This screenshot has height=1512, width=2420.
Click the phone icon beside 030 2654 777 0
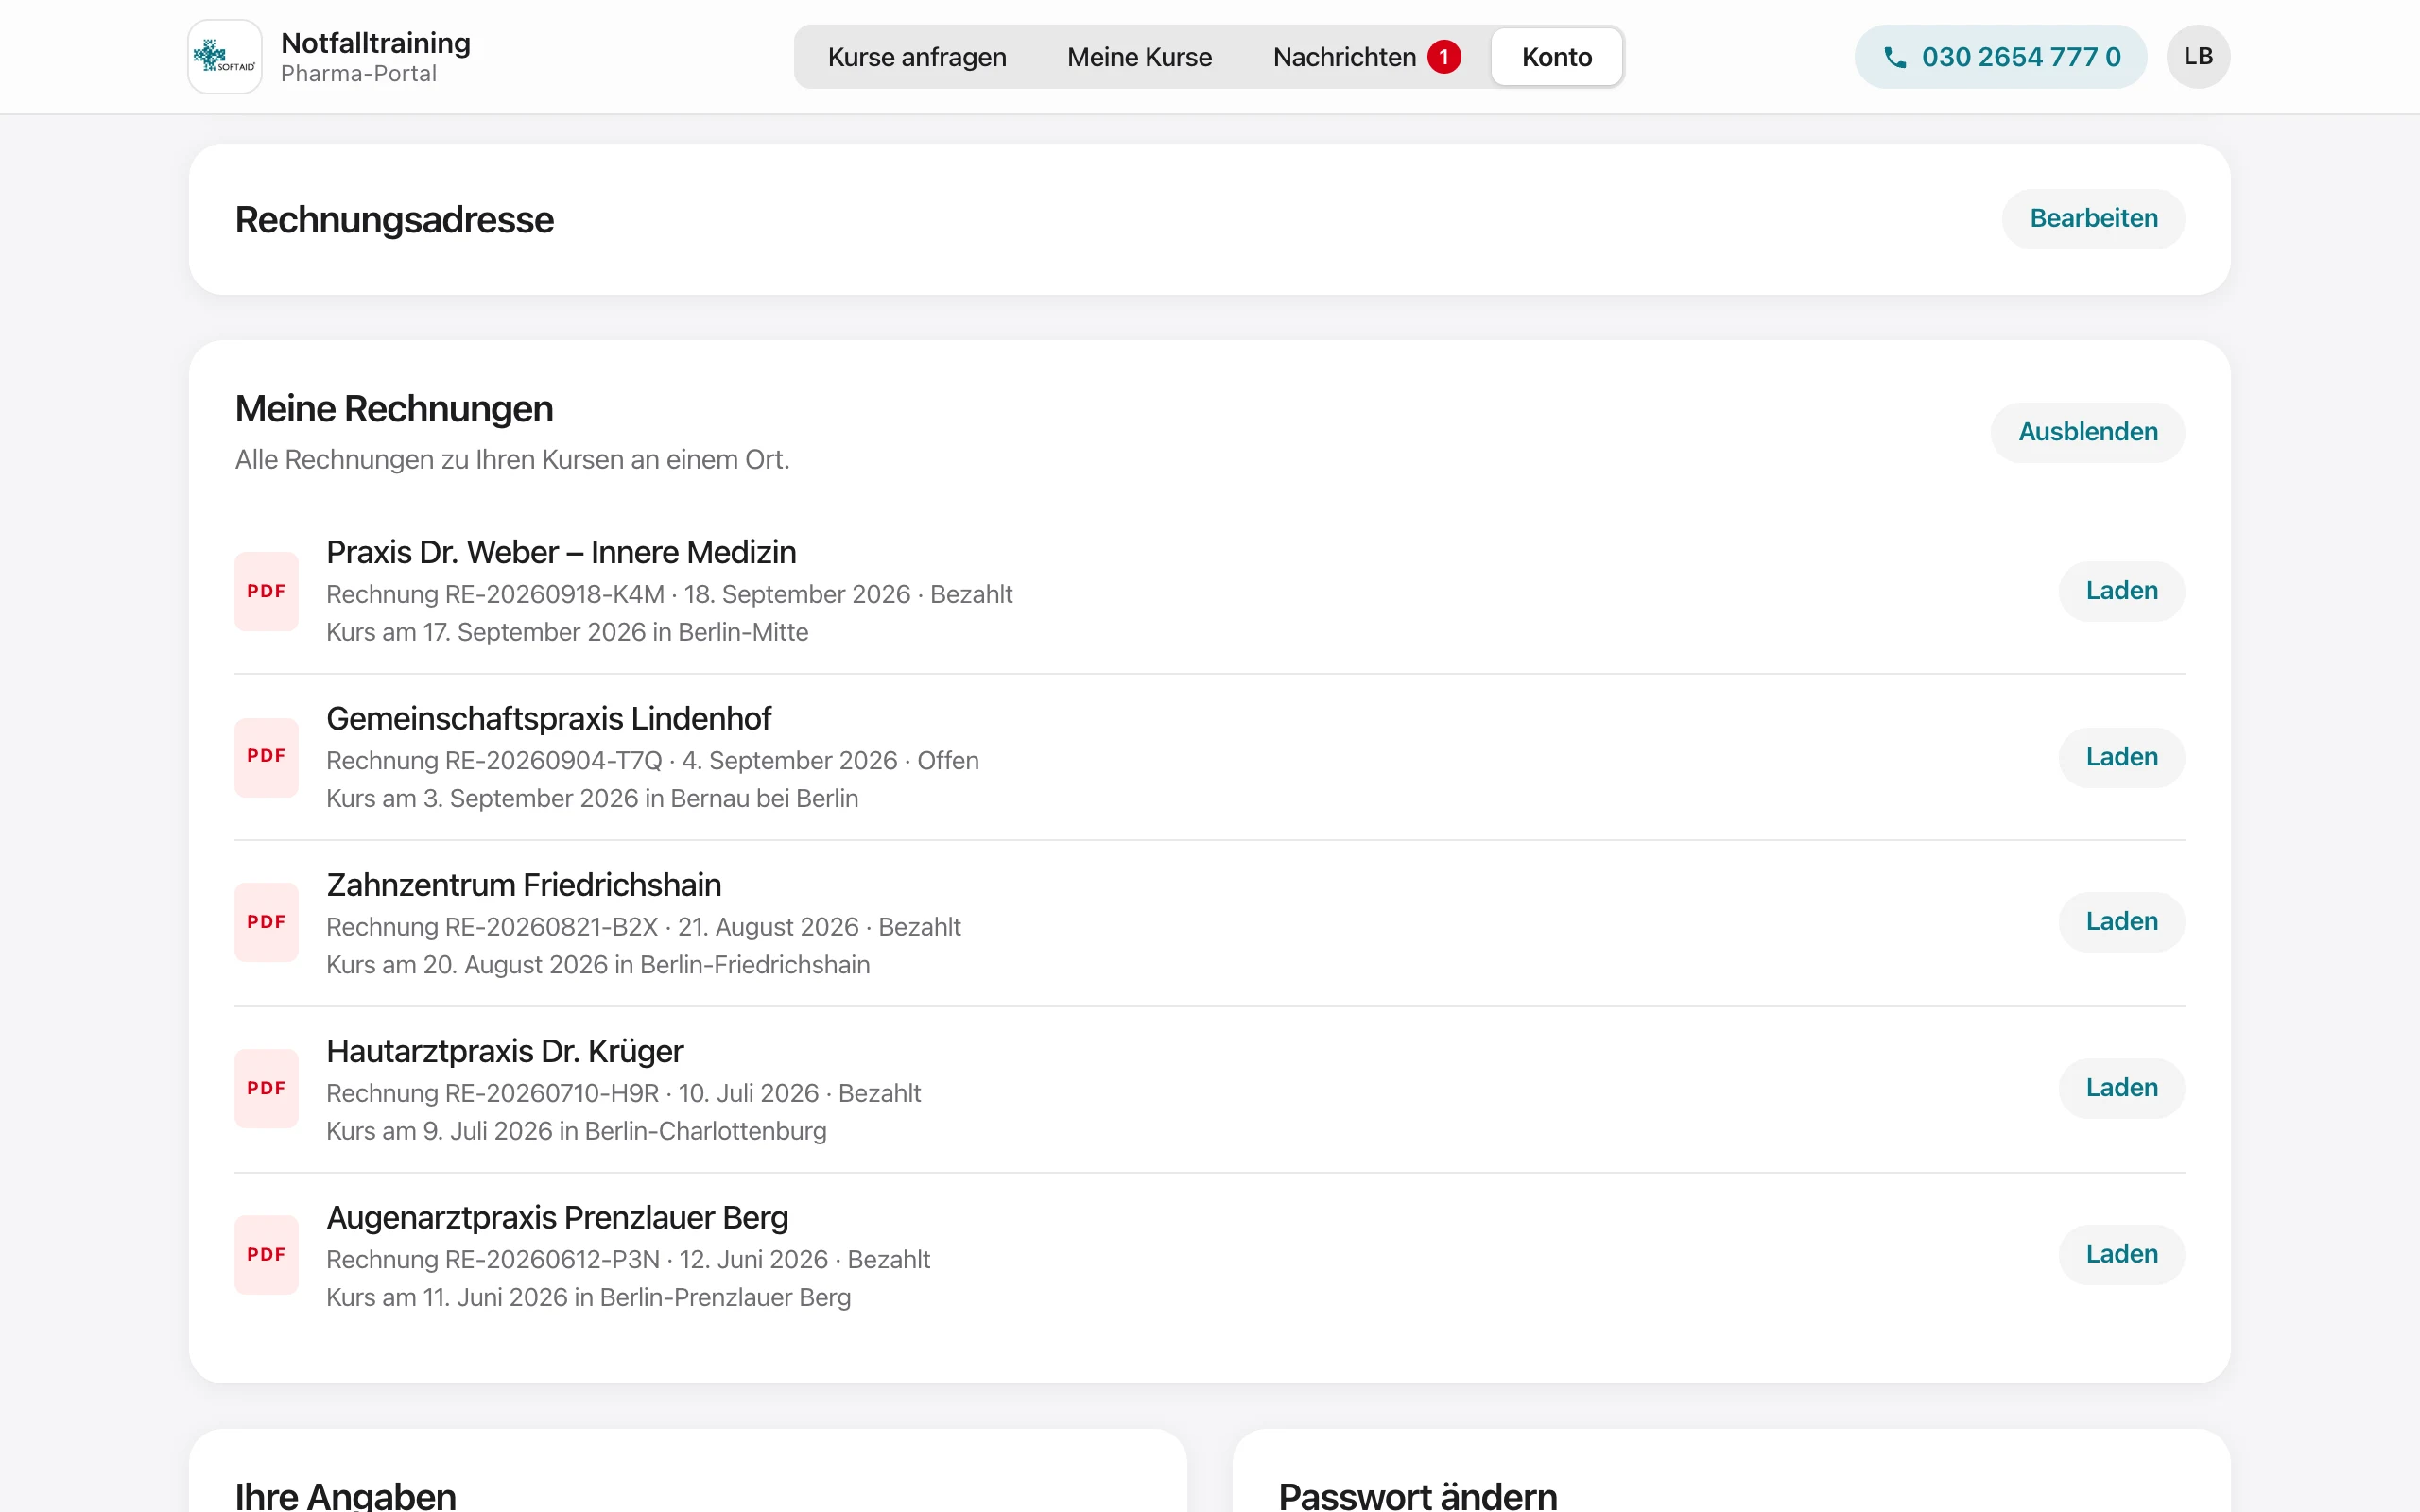point(1894,57)
